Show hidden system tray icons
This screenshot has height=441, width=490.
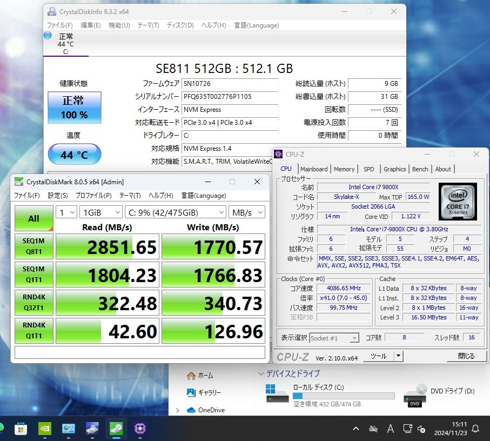coord(356,429)
